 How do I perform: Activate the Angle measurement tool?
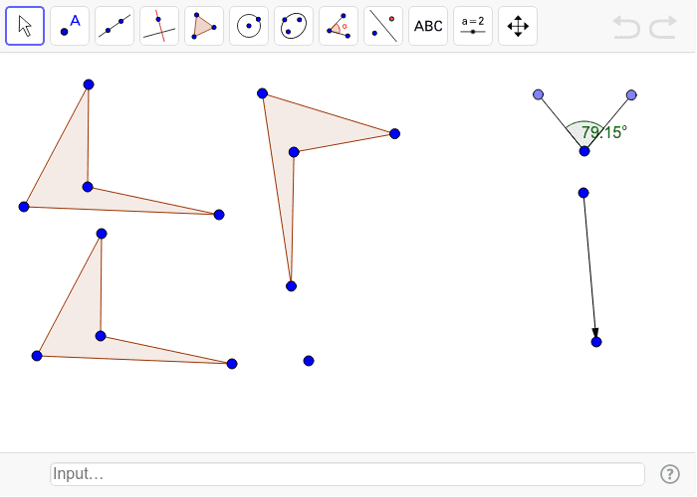pos(339,26)
